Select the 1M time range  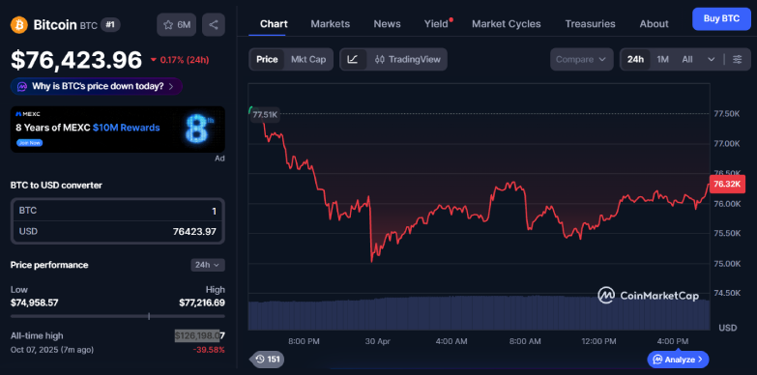click(x=662, y=59)
